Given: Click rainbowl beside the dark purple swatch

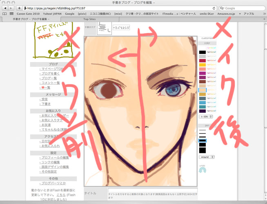Looking at the screenshot, I should click(211, 111).
